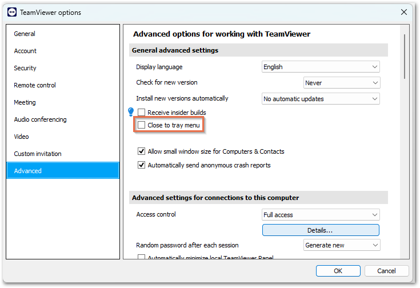The width and height of the screenshot is (420, 288).
Task: Click the General advanced settings heading
Action: (175, 50)
